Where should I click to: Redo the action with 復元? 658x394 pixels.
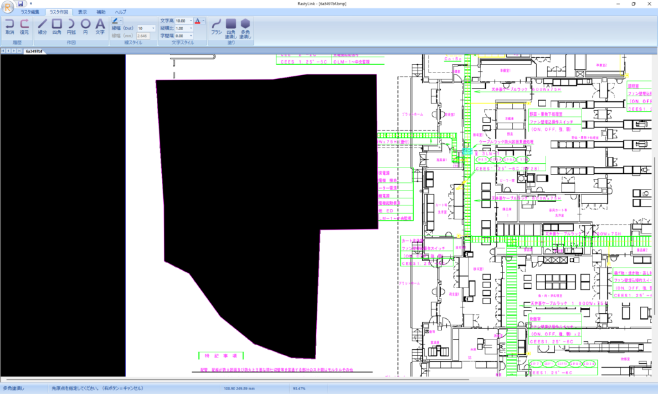tap(24, 26)
